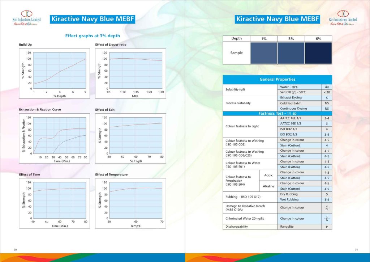Click the 'Exhaust Dyeing' cell
This screenshot has height=262, width=370.
pos(300,98)
